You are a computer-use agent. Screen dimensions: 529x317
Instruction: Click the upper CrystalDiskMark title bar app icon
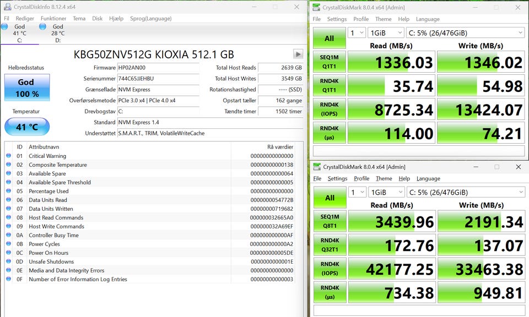(316, 7)
